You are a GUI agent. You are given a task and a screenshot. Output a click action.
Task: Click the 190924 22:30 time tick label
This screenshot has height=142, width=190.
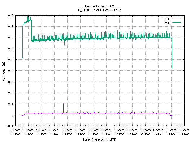(x=106, y=132)
